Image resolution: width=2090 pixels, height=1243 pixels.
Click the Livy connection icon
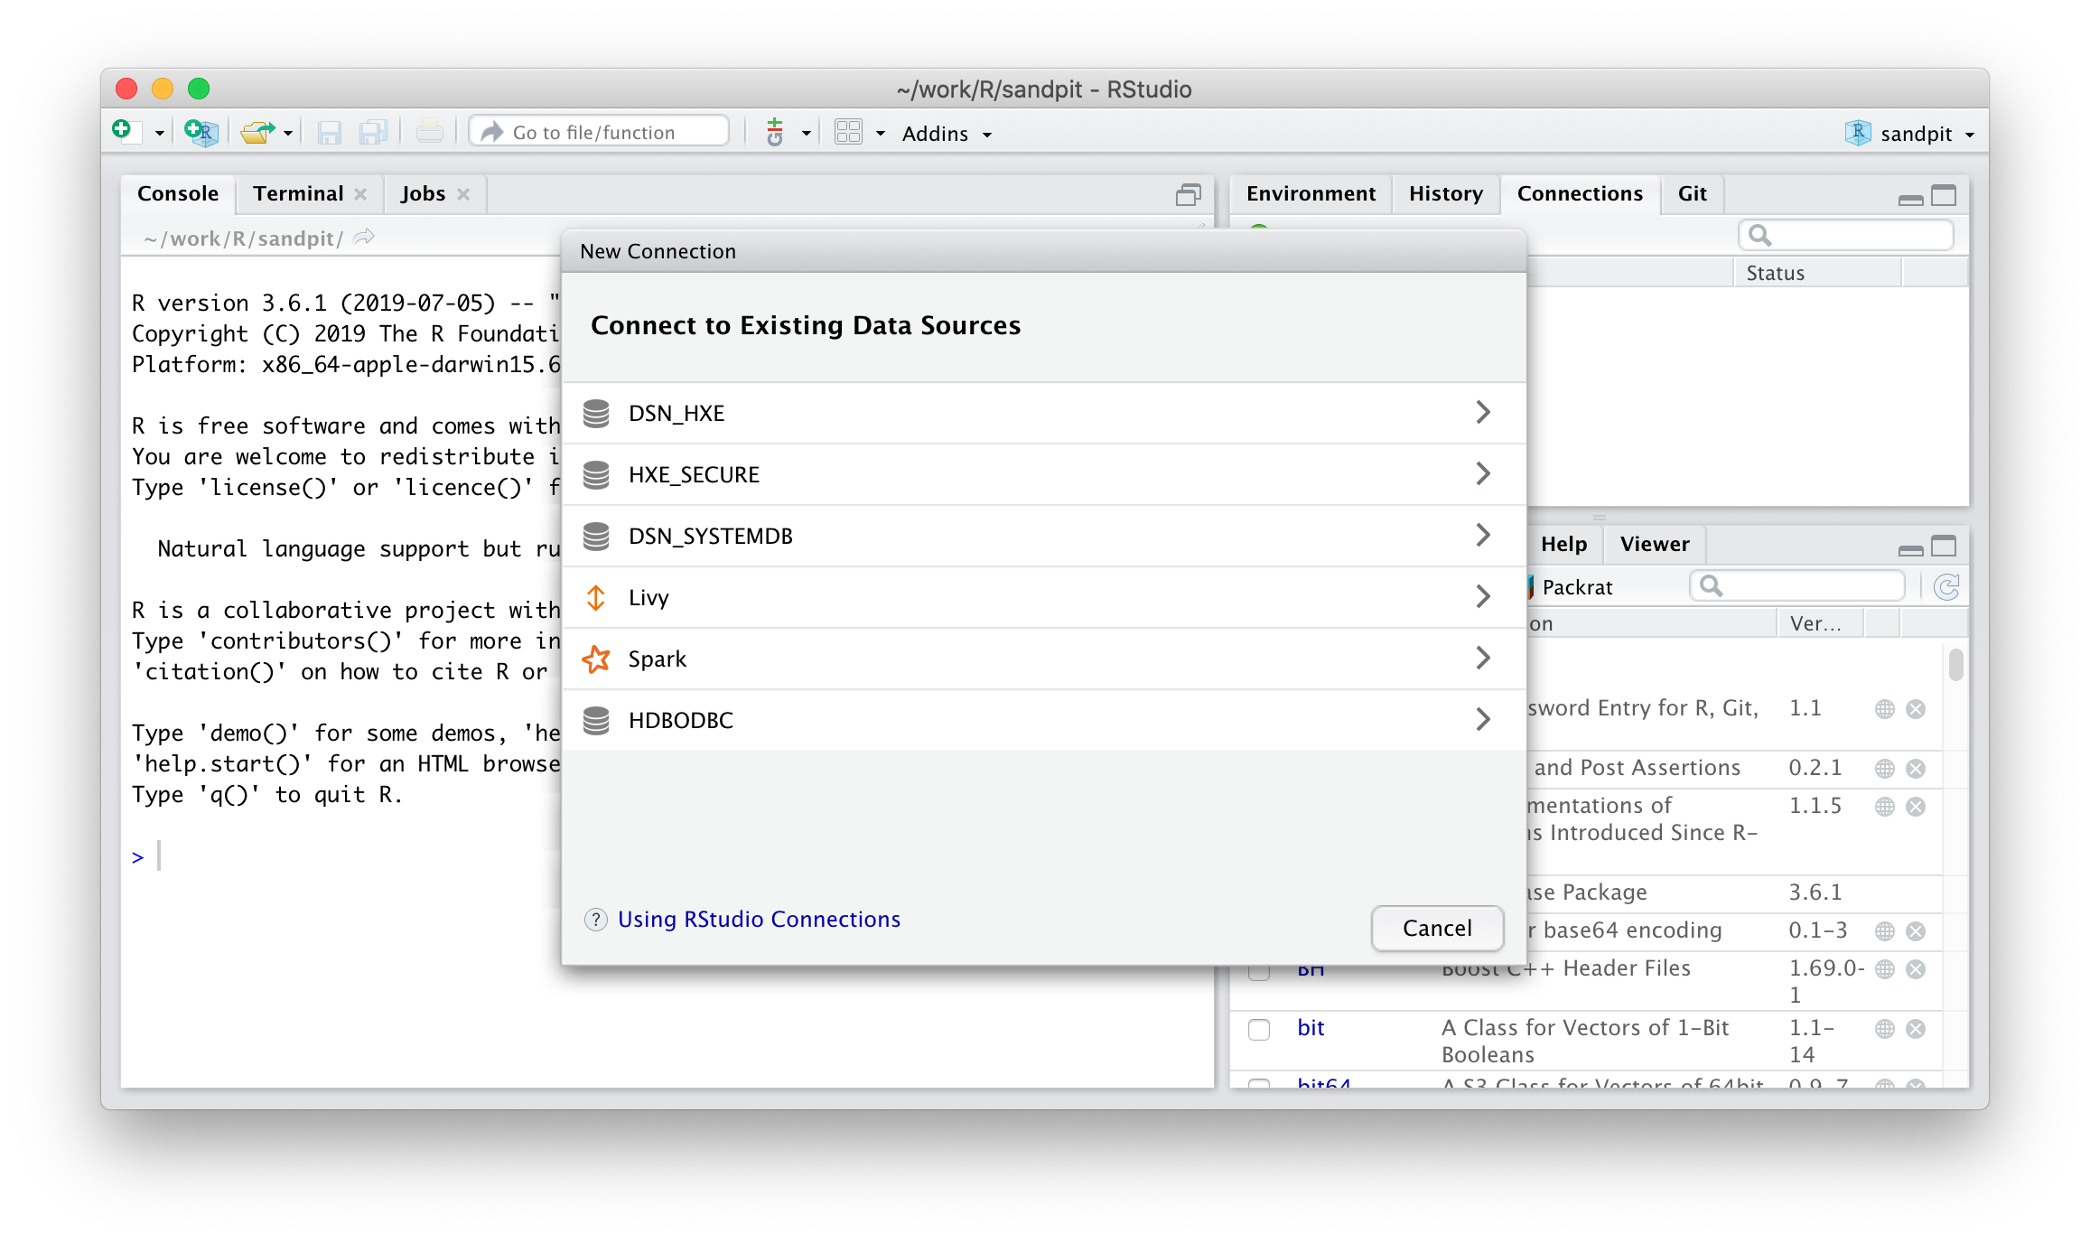click(x=596, y=597)
